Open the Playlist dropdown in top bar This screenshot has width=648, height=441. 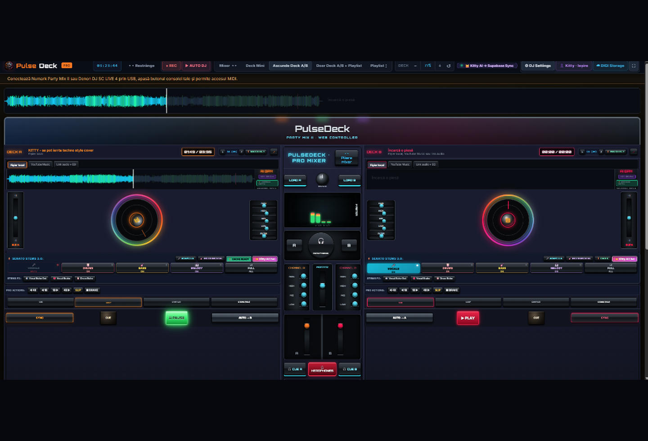[x=378, y=66]
